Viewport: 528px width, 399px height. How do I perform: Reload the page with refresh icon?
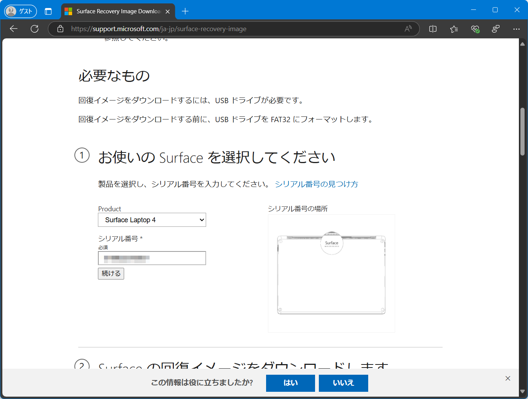point(35,29)
